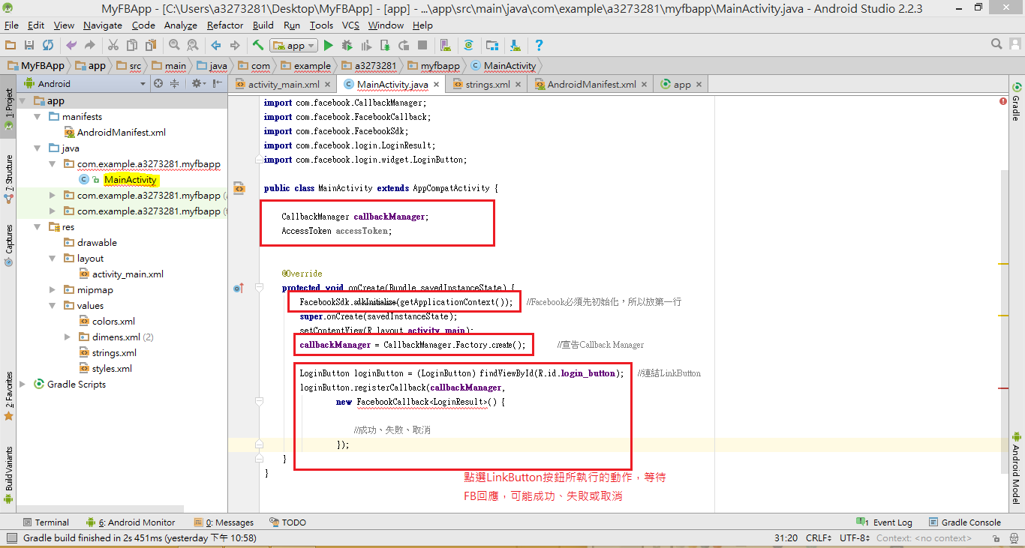Open the Gradle Console panel
Viewport: 1025px width, 548px height.
[964, 523]
